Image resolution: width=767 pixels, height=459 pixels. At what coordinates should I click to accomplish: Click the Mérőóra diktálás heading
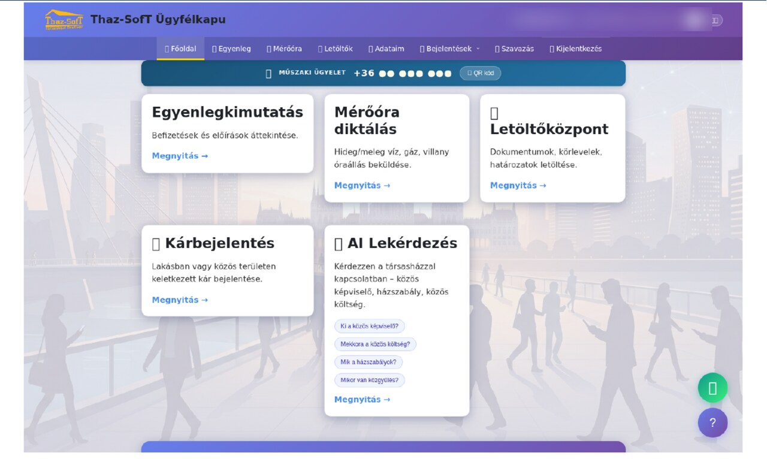click(367, 120)
